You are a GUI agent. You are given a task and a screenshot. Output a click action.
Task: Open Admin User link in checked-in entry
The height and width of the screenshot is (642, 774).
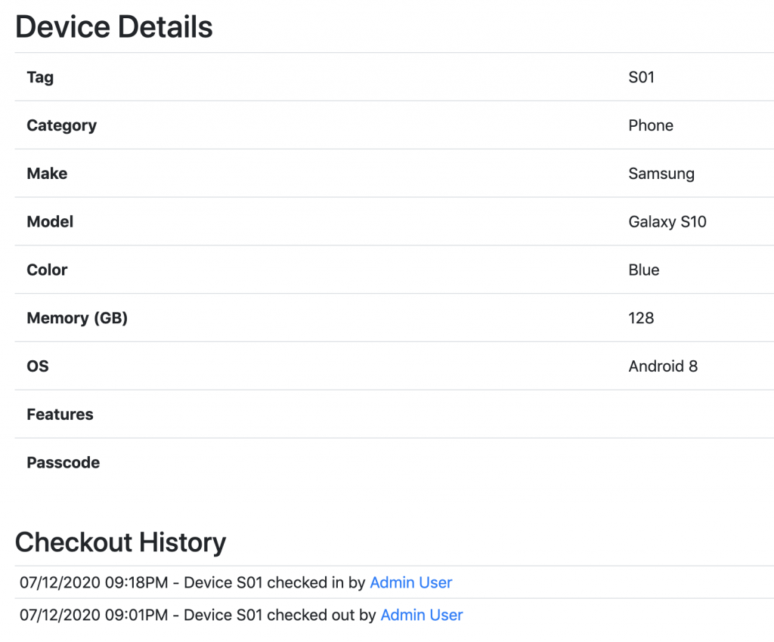click(410, 583)
